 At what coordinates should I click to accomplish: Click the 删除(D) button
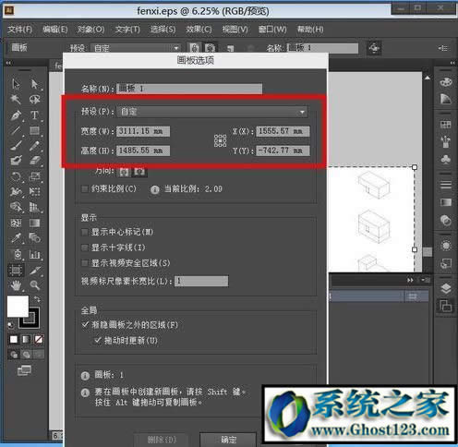162,440
